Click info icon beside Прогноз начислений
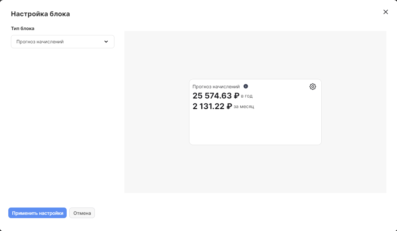This screenshot has height=231, width=397. point(246,86)
